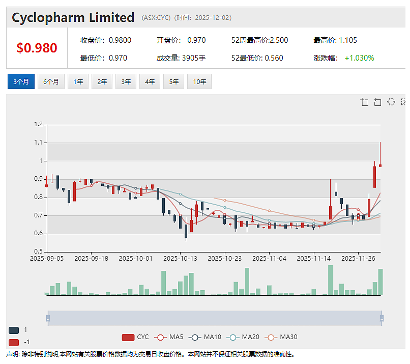Image resolution: width=410 pixels, height=364 pixels.
Task: Click the 1.2 y-axis label
Action: (x=38, y=124)
